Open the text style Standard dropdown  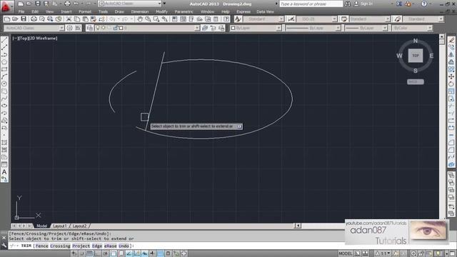pos(263,19)
